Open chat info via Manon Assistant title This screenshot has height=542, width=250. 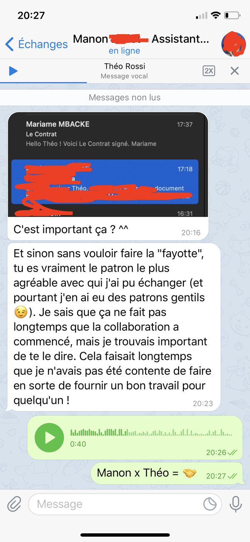[x=141, y=39]
